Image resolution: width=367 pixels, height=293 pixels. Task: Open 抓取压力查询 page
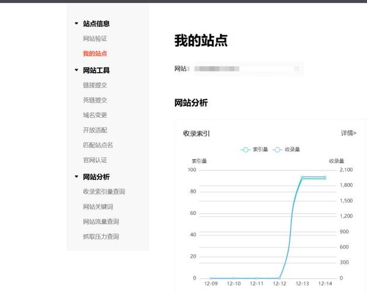[x=101, y=237]
